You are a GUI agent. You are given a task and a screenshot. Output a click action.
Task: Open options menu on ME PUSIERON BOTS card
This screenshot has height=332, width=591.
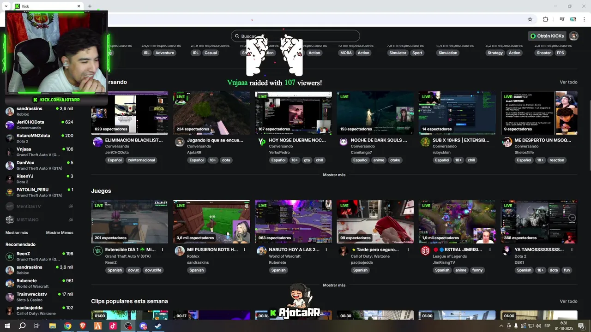point(244,249)
